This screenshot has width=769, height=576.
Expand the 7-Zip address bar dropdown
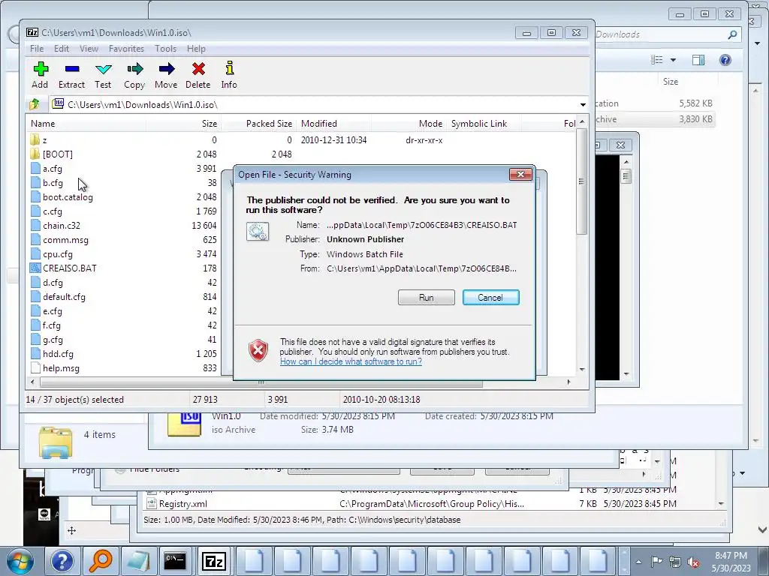click(583, 105)
